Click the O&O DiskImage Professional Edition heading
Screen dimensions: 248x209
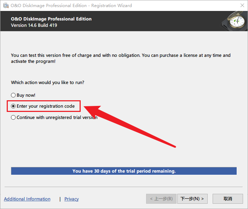point(51,19)
